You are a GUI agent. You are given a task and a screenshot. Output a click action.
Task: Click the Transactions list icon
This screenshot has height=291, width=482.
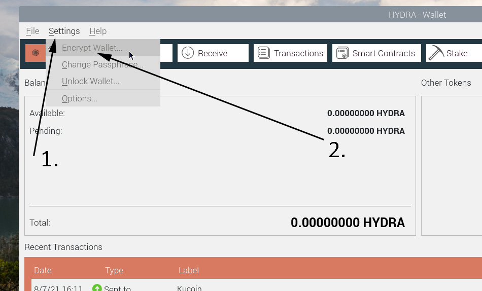tap(264, 53)
